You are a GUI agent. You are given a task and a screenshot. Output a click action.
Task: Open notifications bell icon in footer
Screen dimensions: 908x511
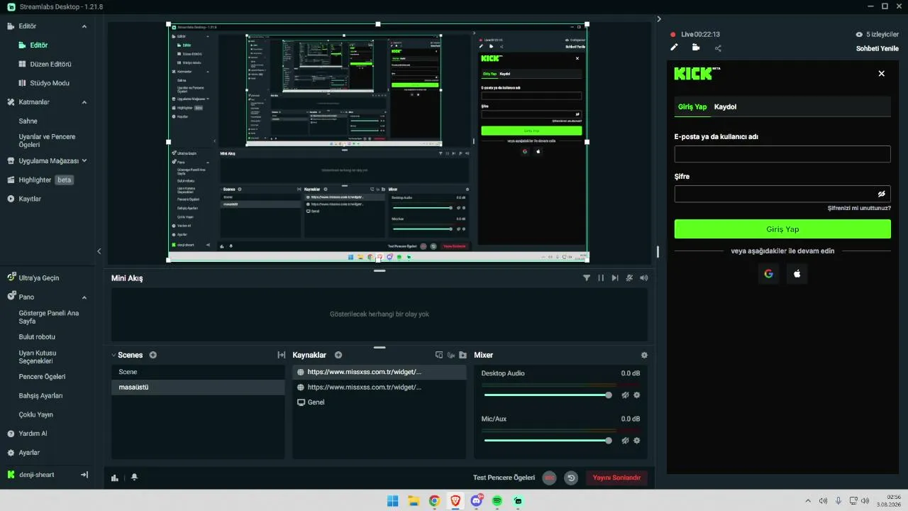coord(134,478)
